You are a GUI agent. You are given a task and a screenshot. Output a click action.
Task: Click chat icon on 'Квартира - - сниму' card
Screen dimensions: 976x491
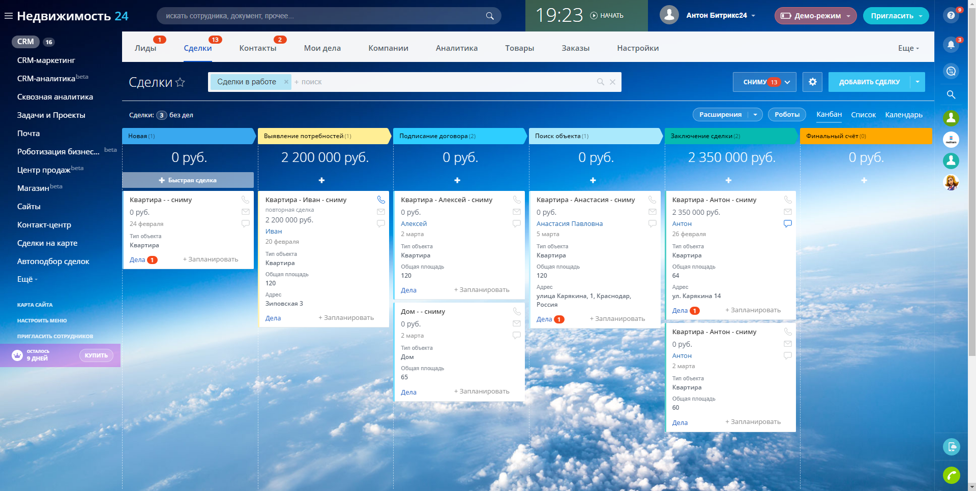(x=246, y=223)
